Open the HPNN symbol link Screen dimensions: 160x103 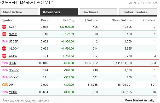[x=13, y=63]
